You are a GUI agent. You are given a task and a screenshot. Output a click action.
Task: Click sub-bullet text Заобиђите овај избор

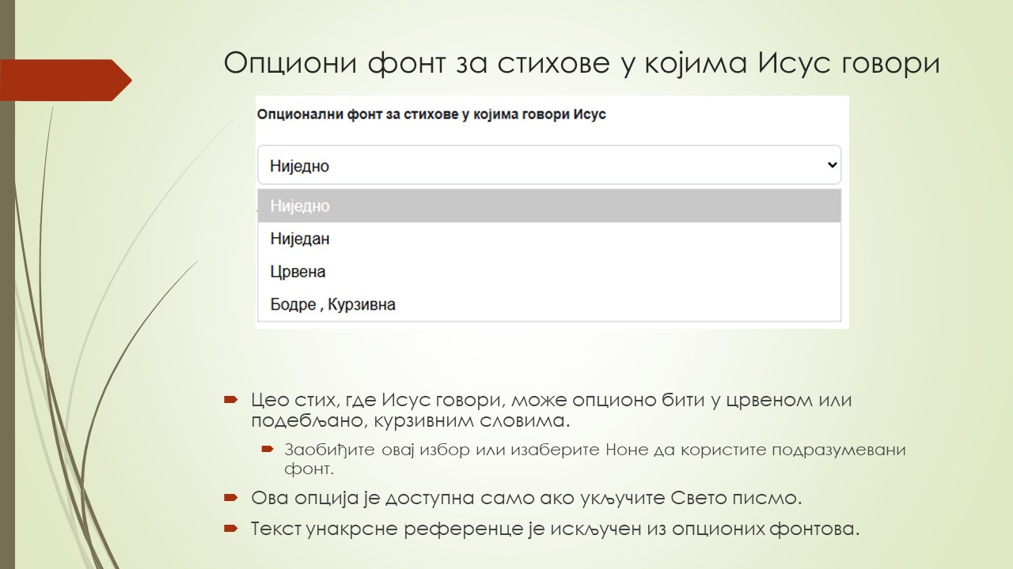[595, 459]
